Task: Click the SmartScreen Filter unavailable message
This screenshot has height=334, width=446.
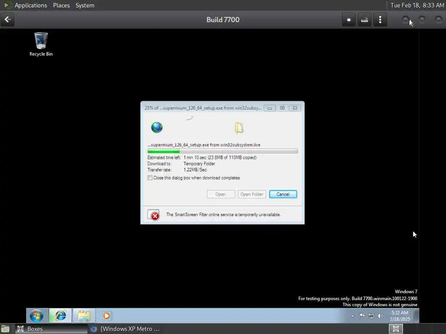Action: [223, 215]
